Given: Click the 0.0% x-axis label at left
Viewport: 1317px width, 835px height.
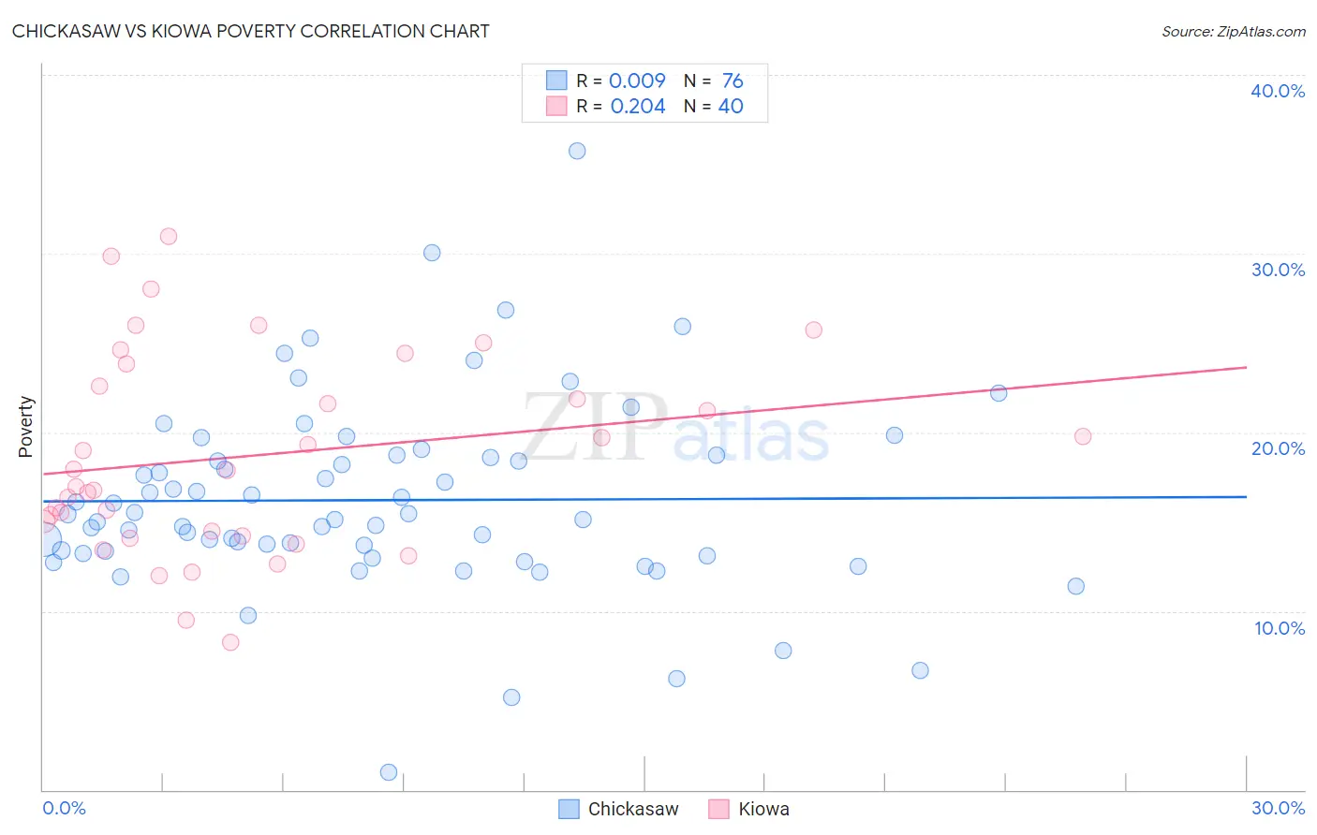Looking at the screenshot, I should click(x=64, y=808).
